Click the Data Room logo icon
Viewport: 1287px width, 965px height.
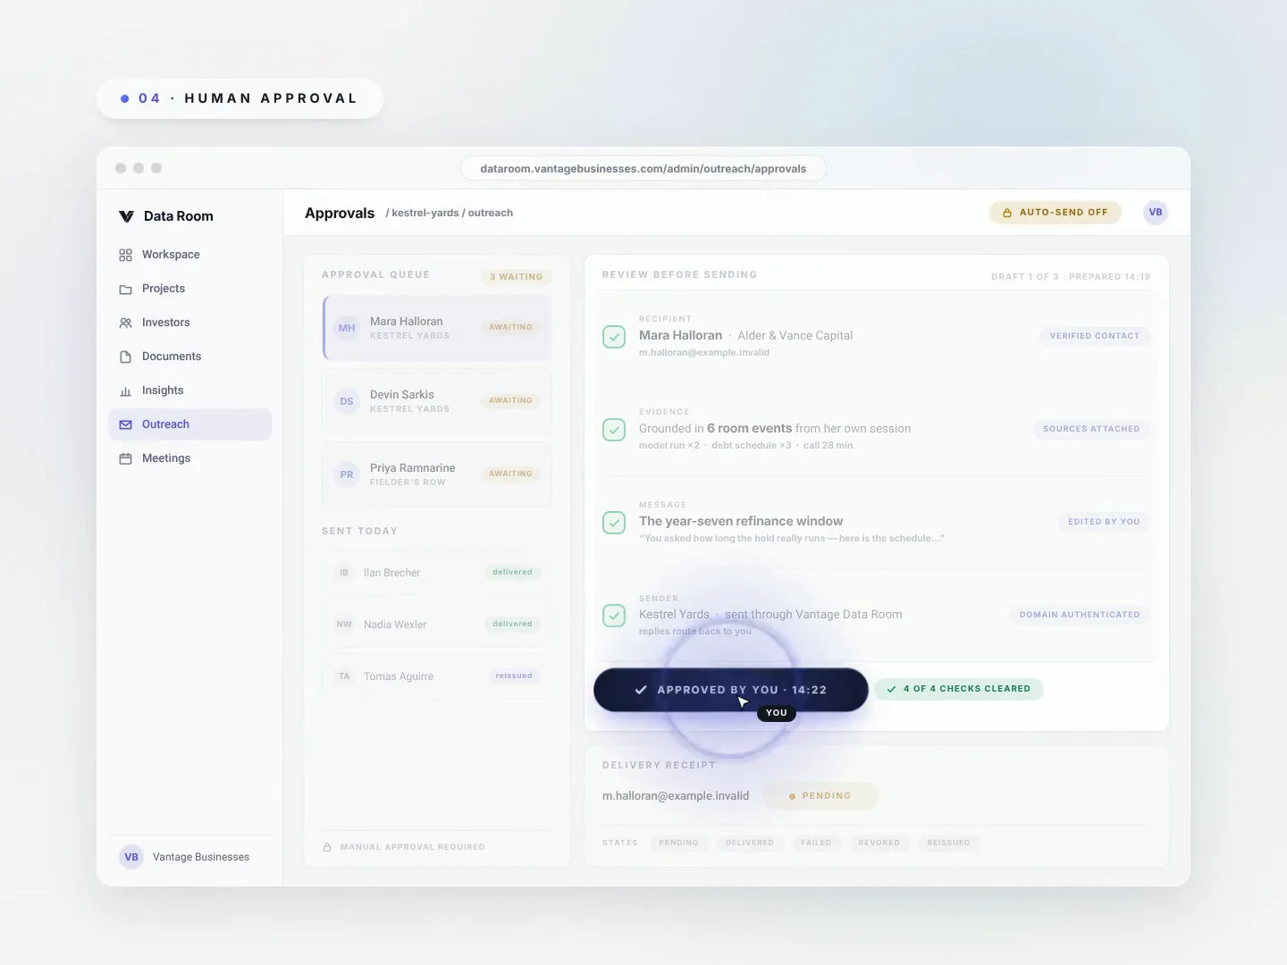(126, 216)
